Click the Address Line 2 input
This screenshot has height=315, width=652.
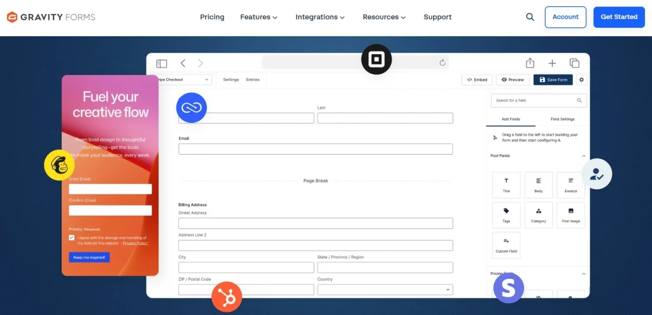(316, 245)
